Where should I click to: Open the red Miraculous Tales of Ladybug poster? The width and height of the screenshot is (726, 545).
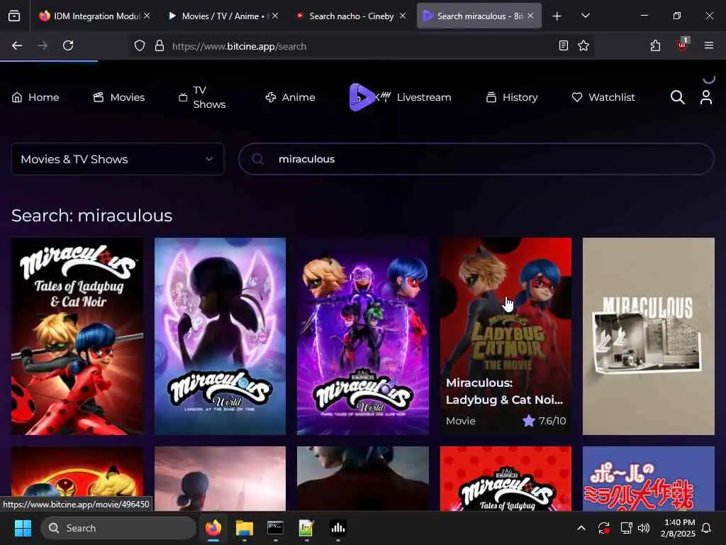tap(506, 479)
